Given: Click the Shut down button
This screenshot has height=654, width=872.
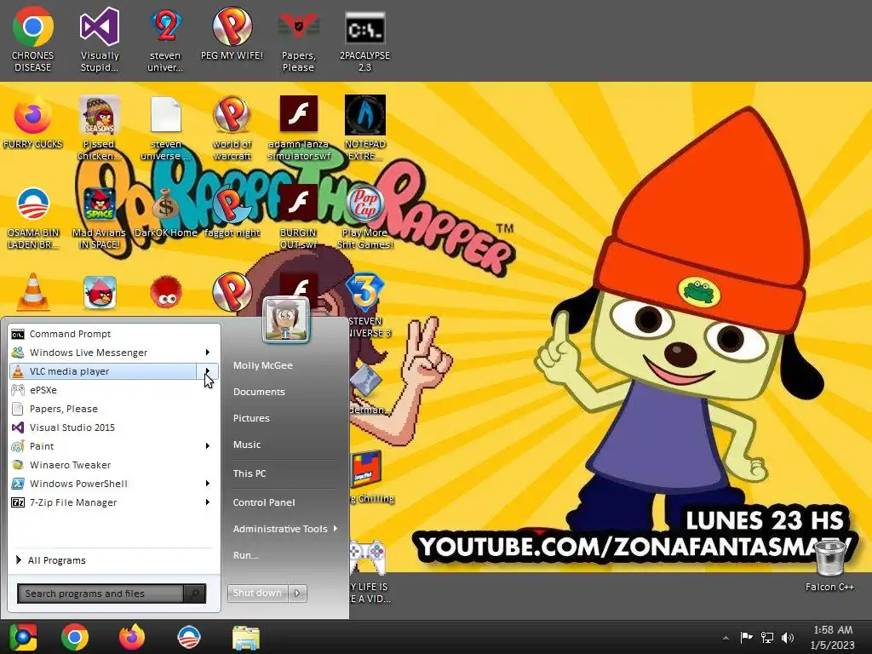Looking at the screenshot, I should (257, 593).
